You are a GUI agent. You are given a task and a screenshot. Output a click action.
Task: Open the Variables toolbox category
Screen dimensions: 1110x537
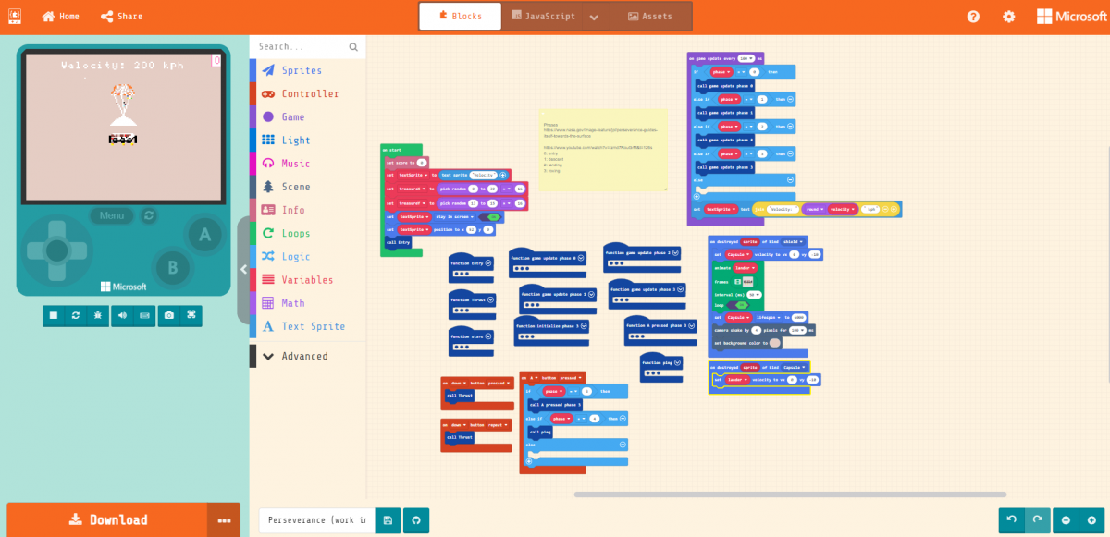[x=307, y=280]
